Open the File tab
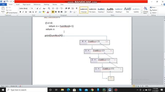165x92 pixels. click(x=3, y=4)
